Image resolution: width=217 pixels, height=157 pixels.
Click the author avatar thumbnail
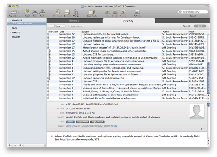pos(197,111)
